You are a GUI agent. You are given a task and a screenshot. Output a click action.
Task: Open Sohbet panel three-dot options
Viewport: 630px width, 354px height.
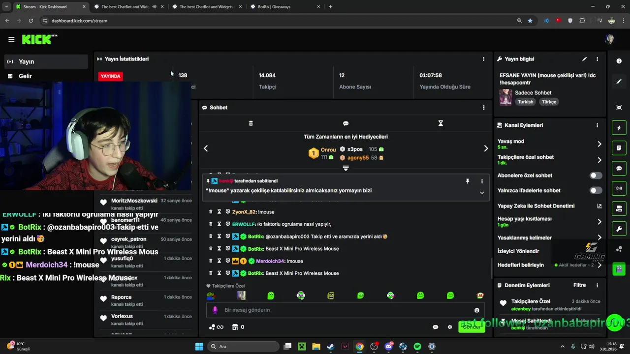click(x=483, y=108)
